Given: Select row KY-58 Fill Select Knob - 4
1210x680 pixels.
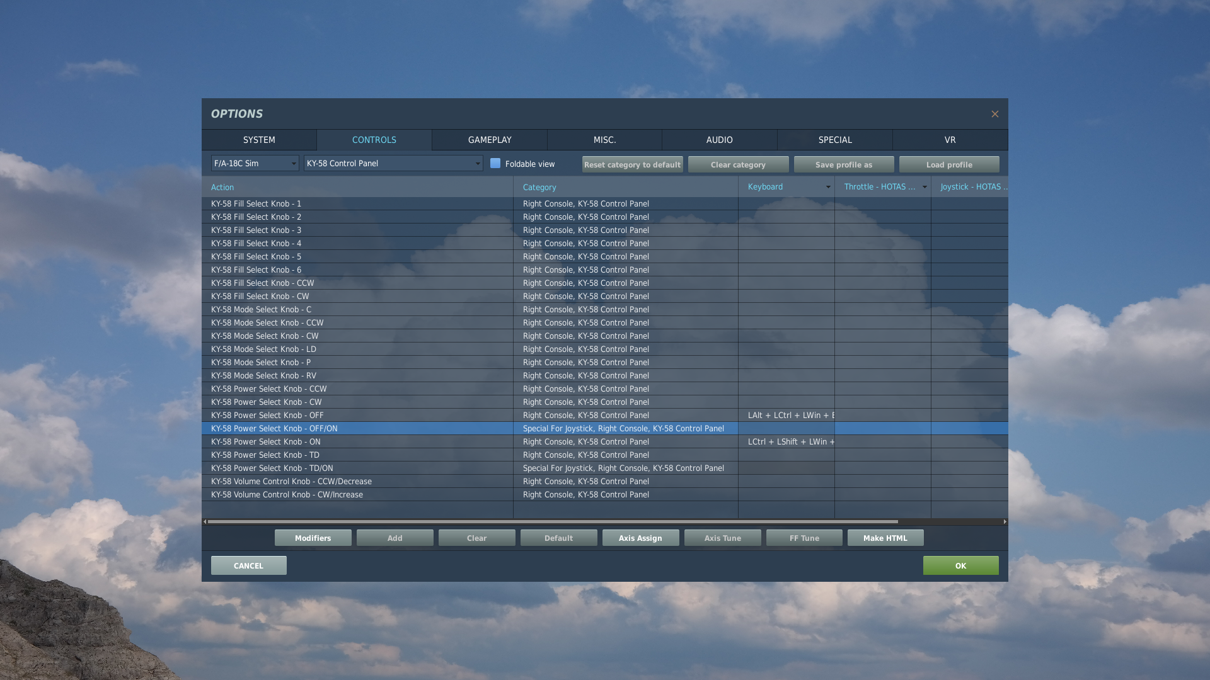Looking at the screenshot, I should tap(605, 243).
